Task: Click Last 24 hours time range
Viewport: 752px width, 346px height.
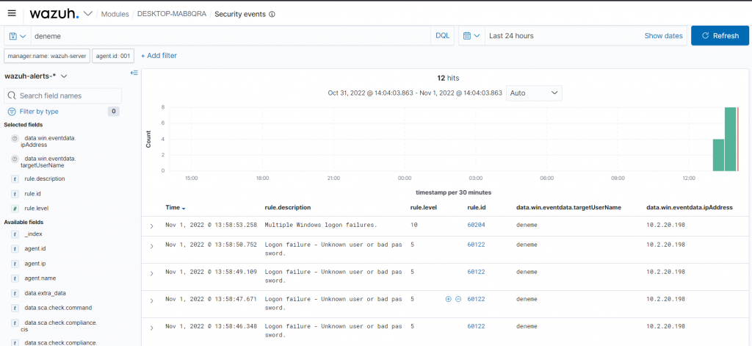Action: click(x=511, y=36)
